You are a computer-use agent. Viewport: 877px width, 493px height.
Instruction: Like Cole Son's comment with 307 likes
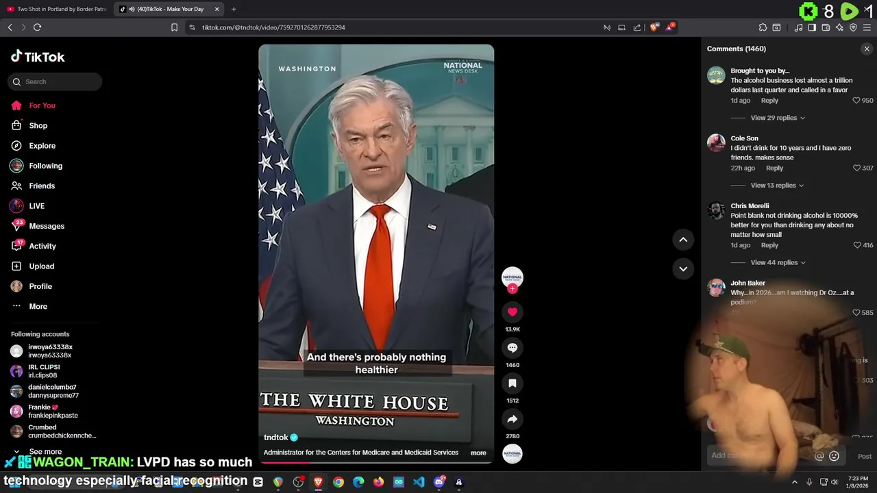(x=856, y=168)
